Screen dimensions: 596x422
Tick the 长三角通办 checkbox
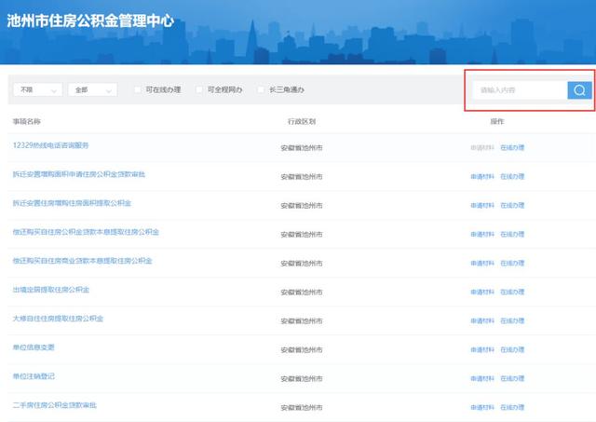[x=261, y=89]
